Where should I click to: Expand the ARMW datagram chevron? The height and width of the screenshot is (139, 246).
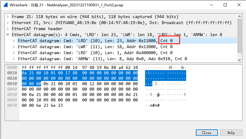click(14, 59)
